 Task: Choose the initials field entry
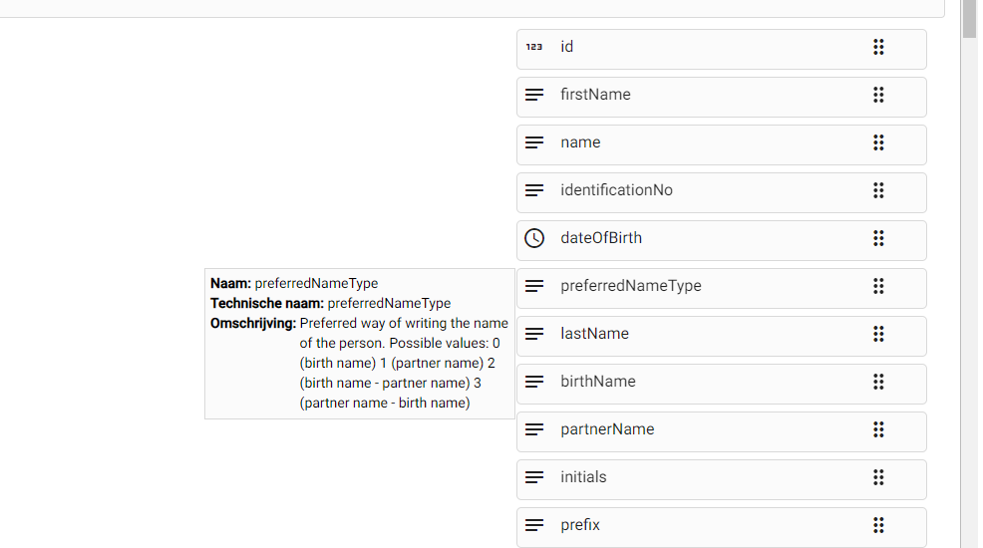pos(698,477)
